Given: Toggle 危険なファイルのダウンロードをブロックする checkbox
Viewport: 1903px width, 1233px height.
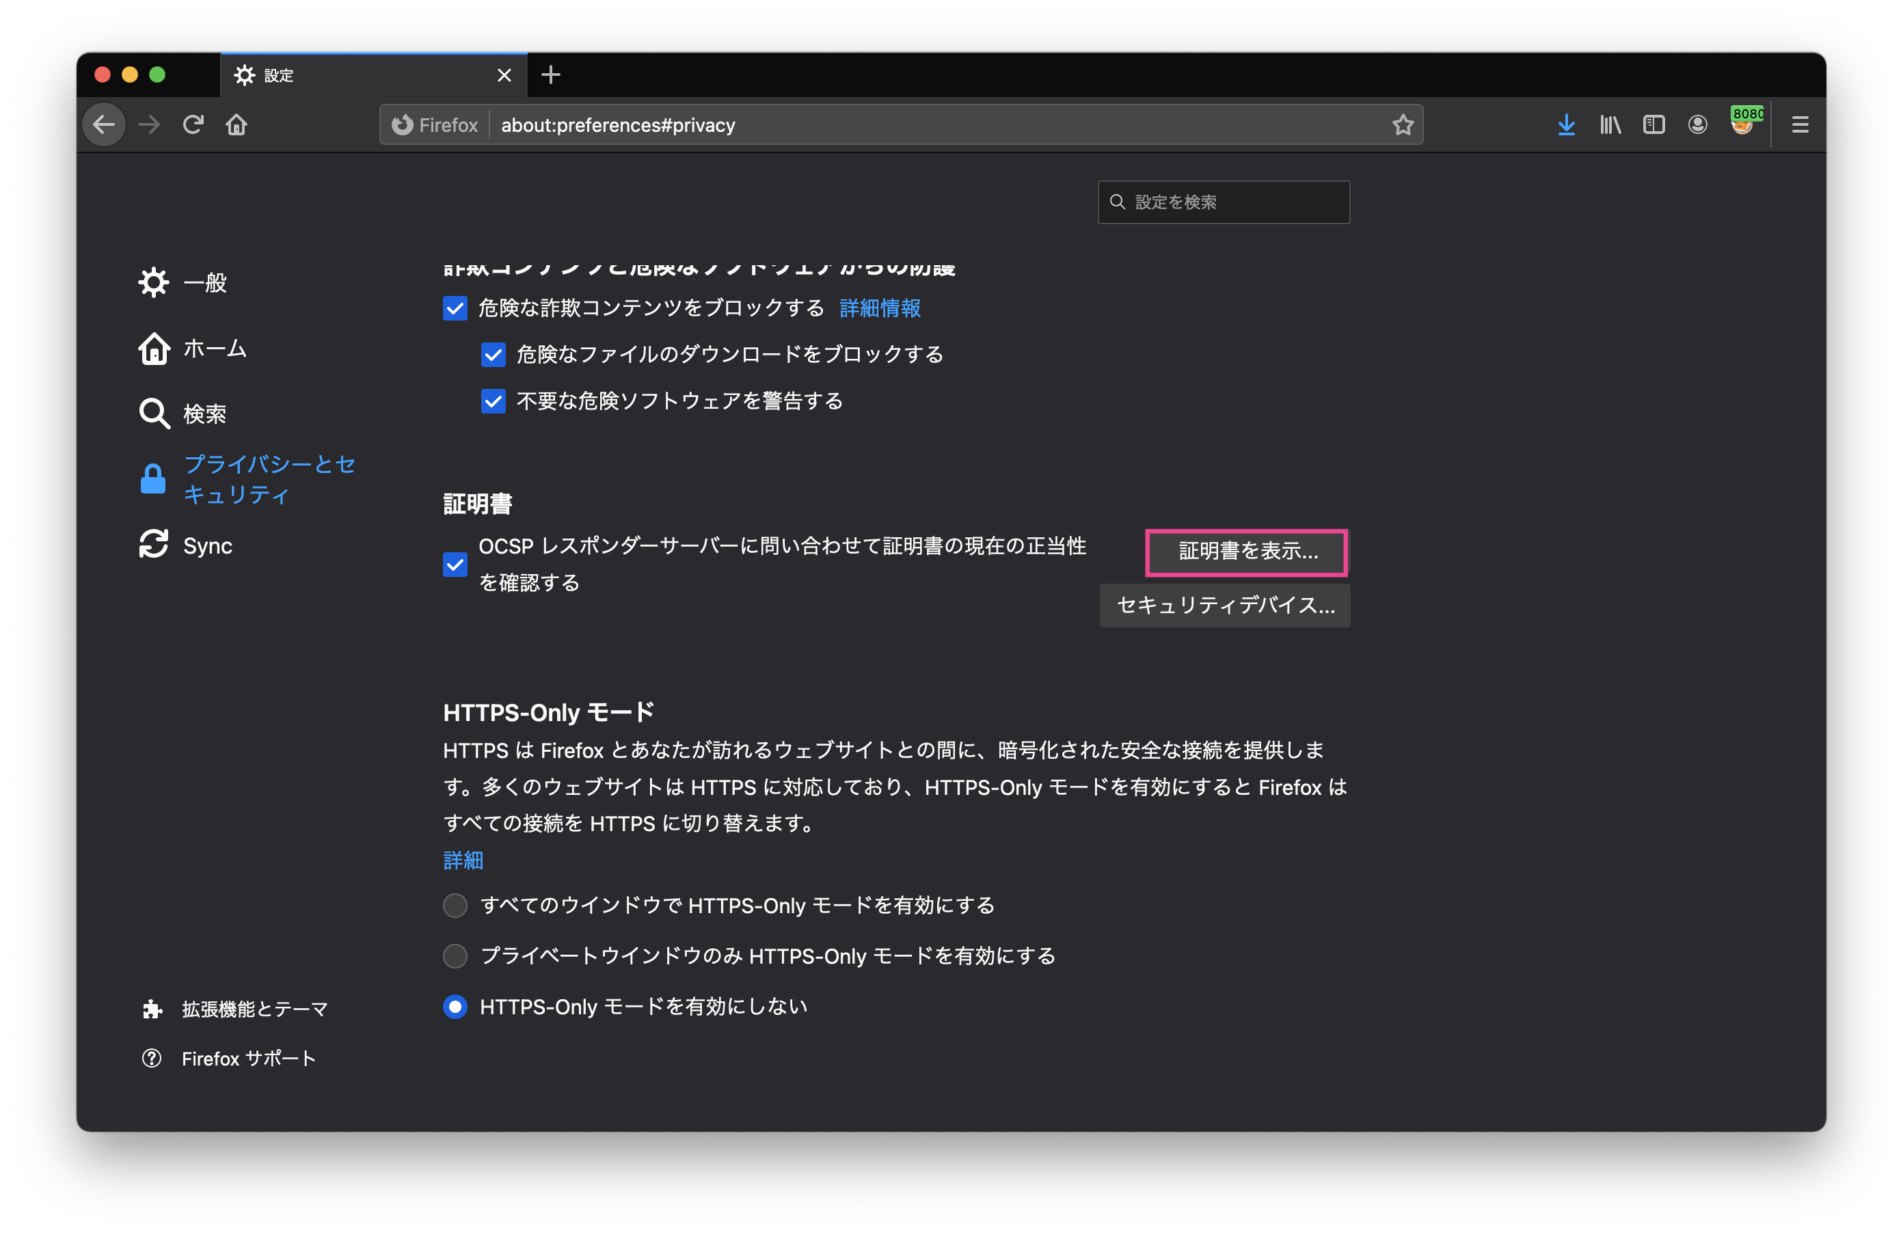Looking at the screenshot, I should [494, 355].
